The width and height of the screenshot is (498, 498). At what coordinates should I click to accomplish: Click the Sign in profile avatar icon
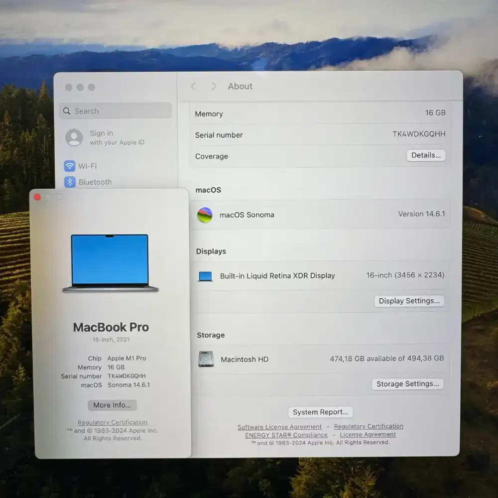tap(74, 137)
